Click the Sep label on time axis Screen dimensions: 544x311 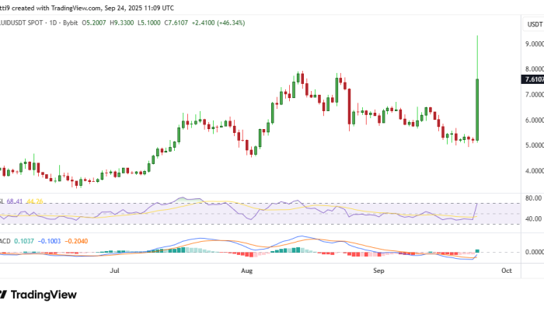(378, 271)
